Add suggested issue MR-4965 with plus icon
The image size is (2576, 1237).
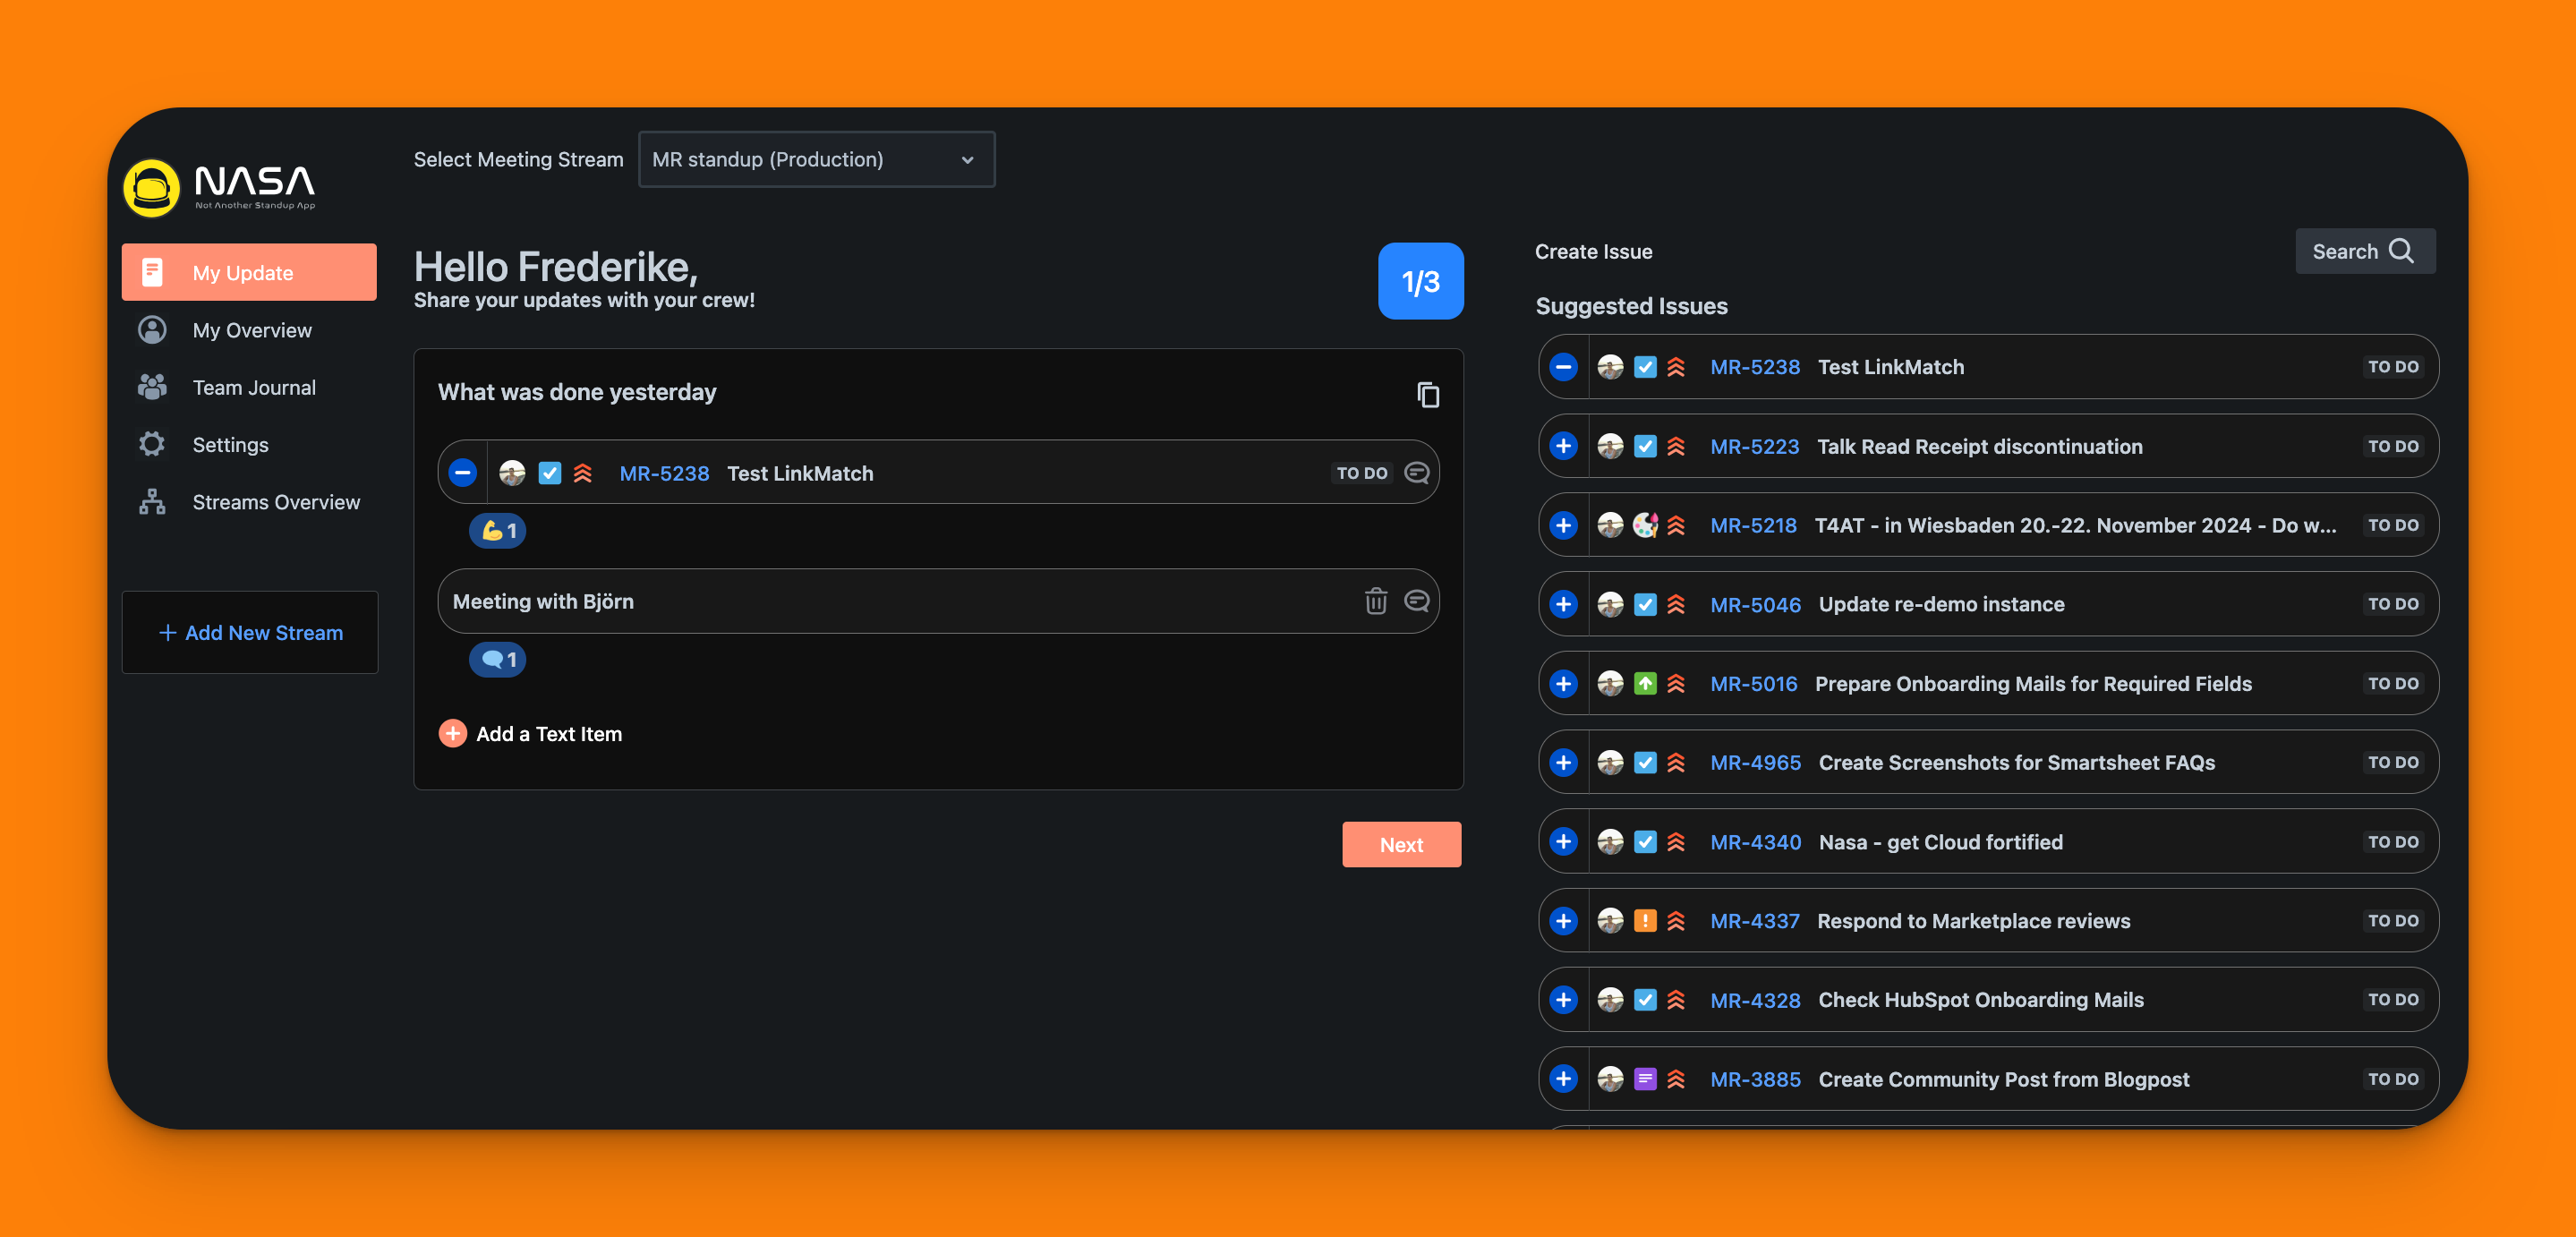point(1563,762)
